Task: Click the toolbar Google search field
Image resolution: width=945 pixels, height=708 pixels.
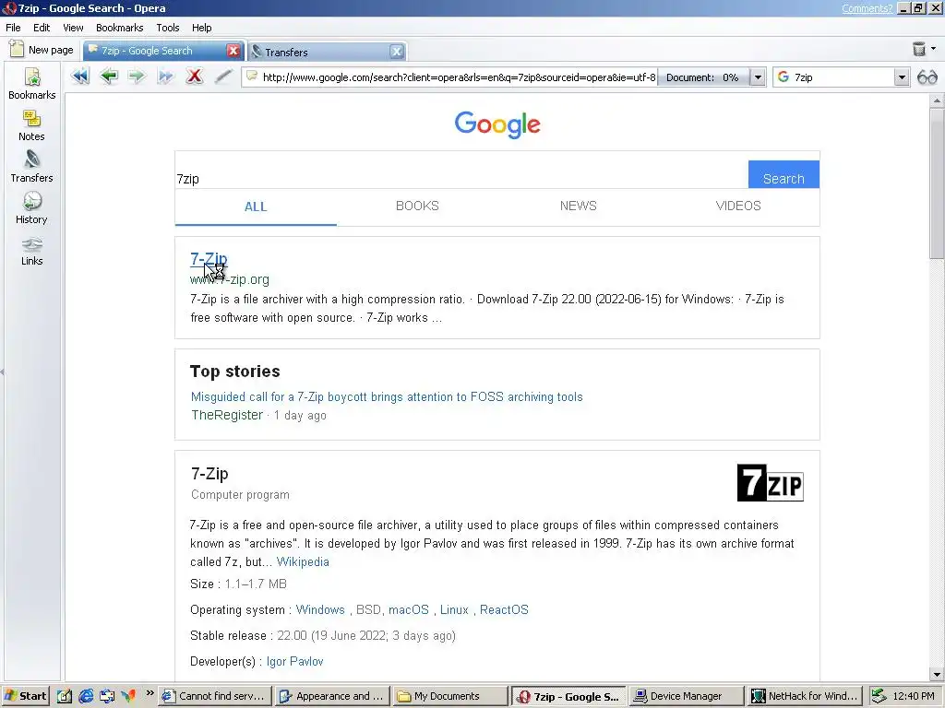Action: (x=843, y=77)
